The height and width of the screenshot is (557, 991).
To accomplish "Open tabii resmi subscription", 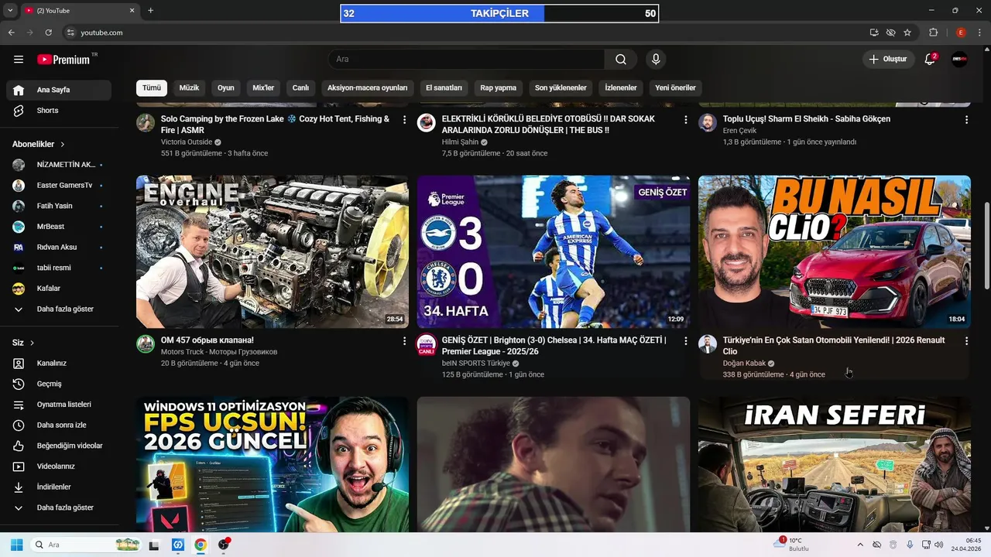I will tap(59, 268).
